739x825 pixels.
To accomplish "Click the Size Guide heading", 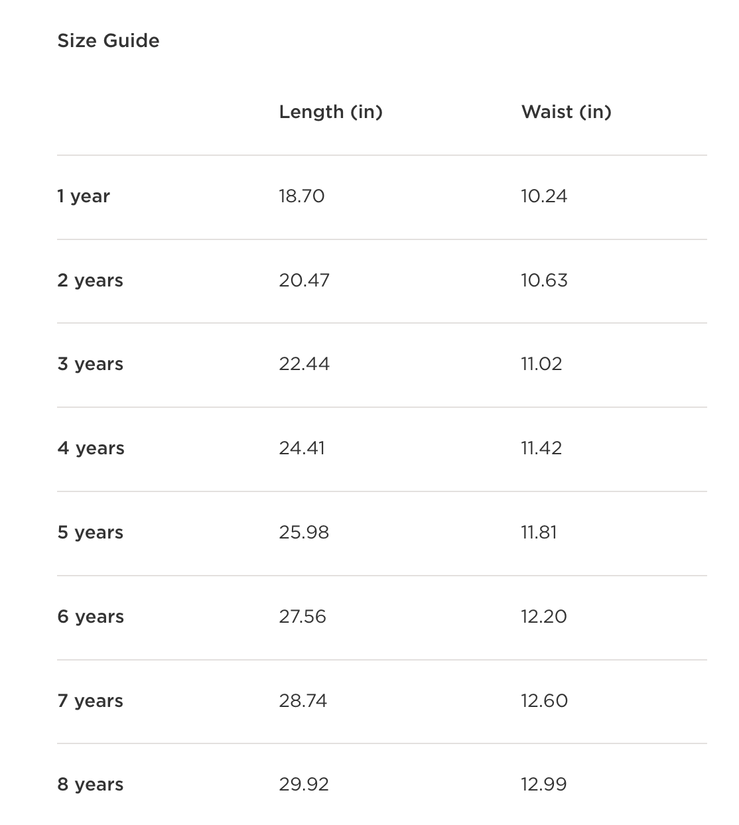I will point(108,41).
